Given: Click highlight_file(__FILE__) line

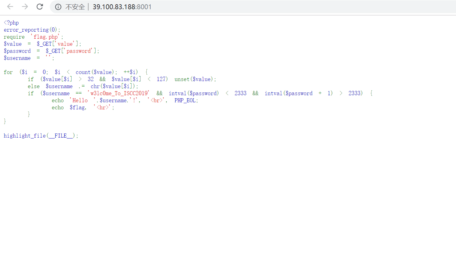Looking at the screenshot, I should click(41, 136).
